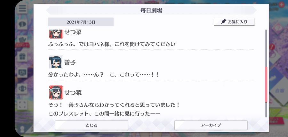Toggle the fullscreen corners icon

point(23,104)
